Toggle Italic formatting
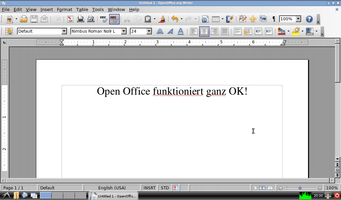Viewport: 341px width, 200px height. (170, 31)
